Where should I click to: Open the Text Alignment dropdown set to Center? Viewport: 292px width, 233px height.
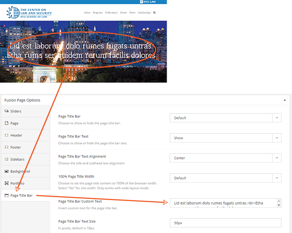click(225, 158)
